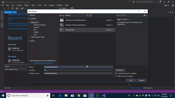This screenshot has height=98, width=175.
Task: Select the General tree item
Action: tap(36, 27)
